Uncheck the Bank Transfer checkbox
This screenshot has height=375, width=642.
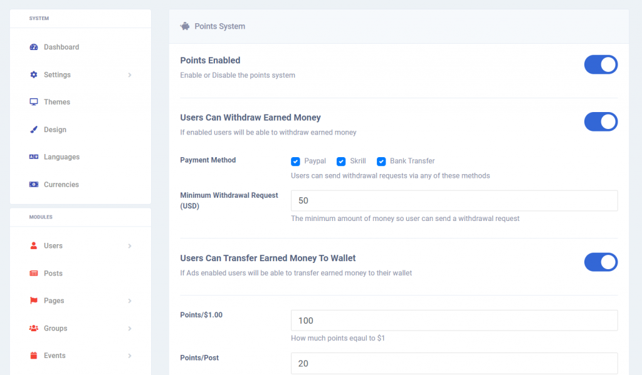(381, 161)
